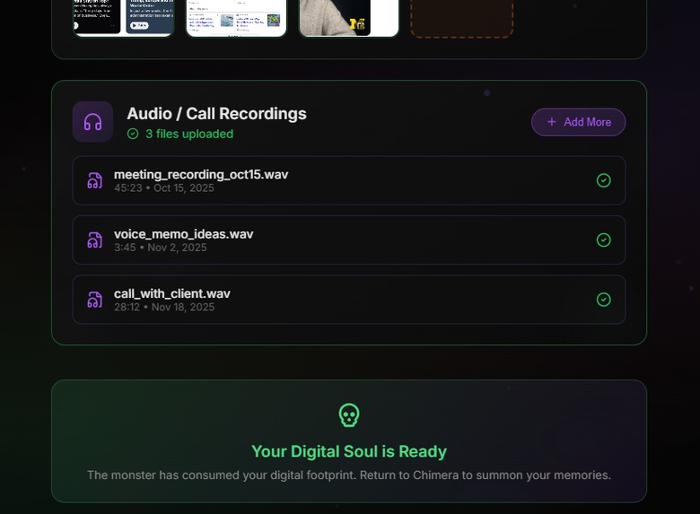Screen dimensions: 700x514
Task: Open the person photo thumbnail
Action: (349, 18)
